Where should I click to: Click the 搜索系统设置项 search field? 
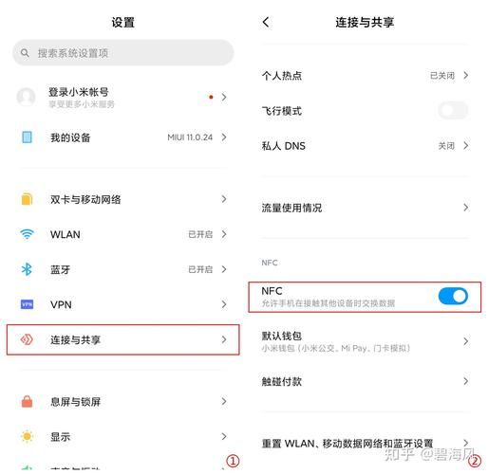click(x=122, y=53)
